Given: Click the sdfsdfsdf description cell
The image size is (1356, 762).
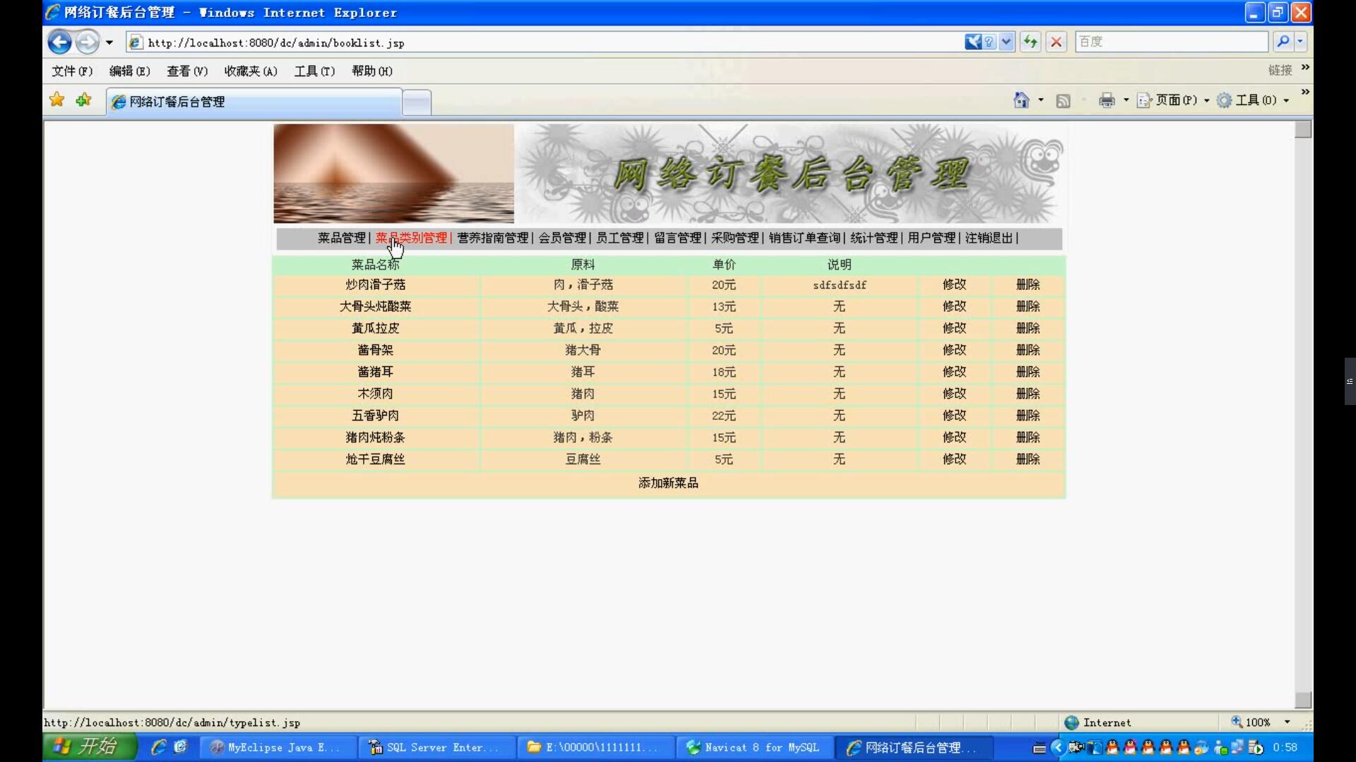Looking at the screenshot, I should click(x=839, y=285).
